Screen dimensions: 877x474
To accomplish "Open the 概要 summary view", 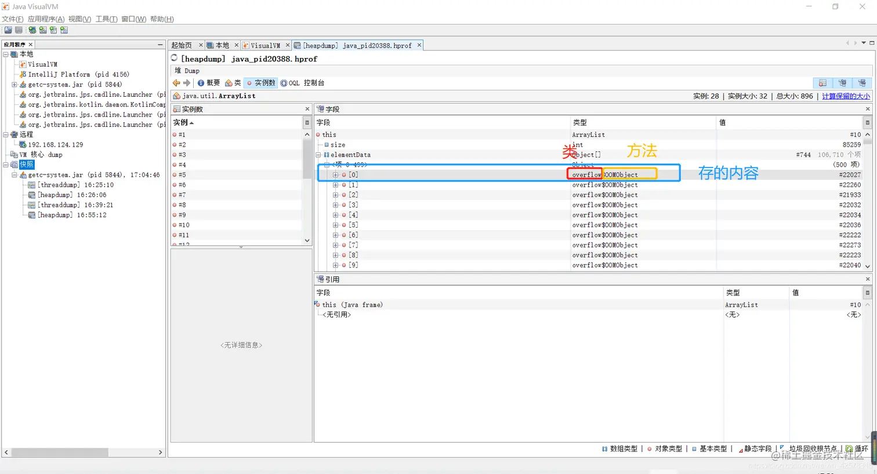I will tap(209, 83).
